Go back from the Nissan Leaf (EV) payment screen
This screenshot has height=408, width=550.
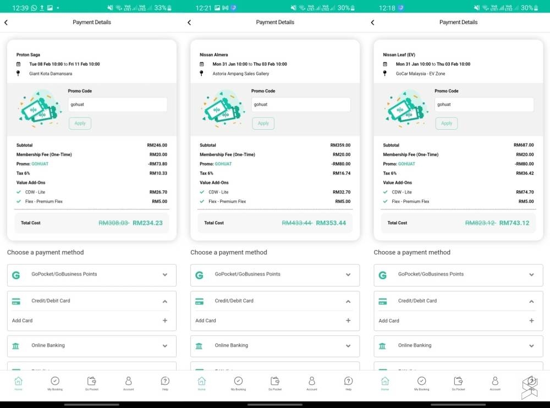coord(372,23)
